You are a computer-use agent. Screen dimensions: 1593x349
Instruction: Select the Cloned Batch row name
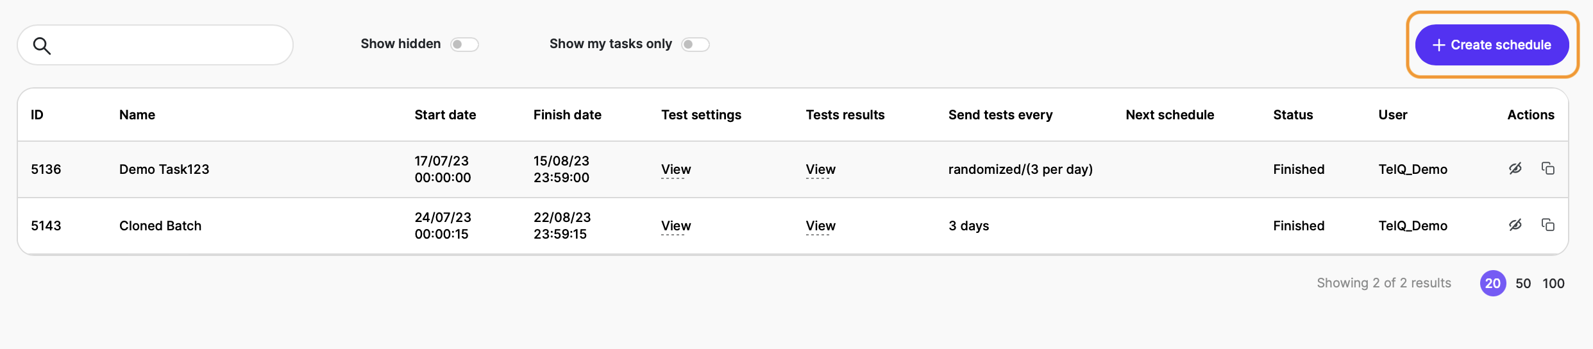click(160, 226)
